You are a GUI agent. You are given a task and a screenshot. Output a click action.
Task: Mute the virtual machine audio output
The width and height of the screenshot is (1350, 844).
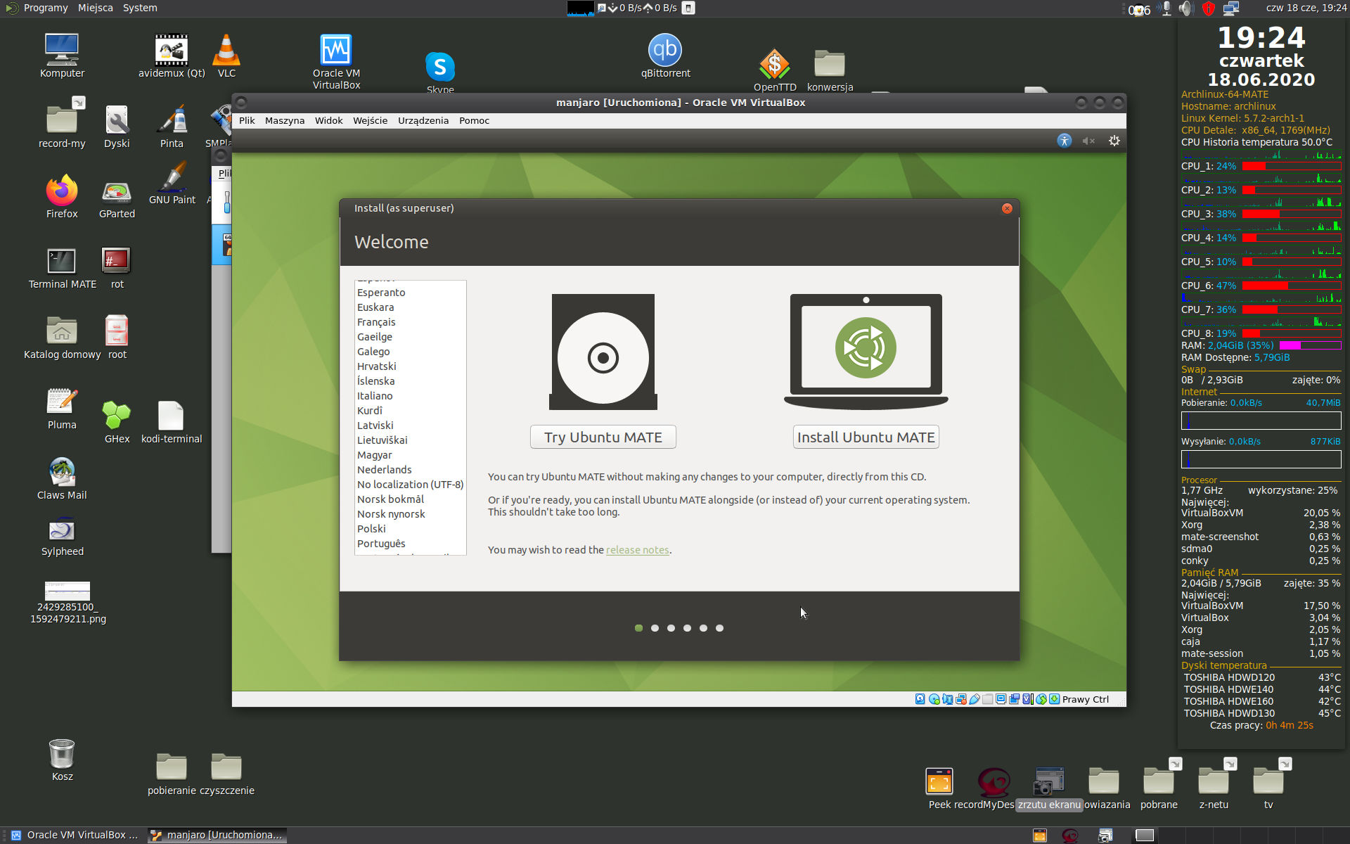[x=1088, y=141]
